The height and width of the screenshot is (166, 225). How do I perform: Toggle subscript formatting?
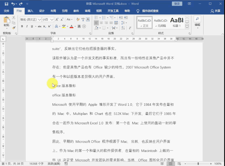coord(45,26)
